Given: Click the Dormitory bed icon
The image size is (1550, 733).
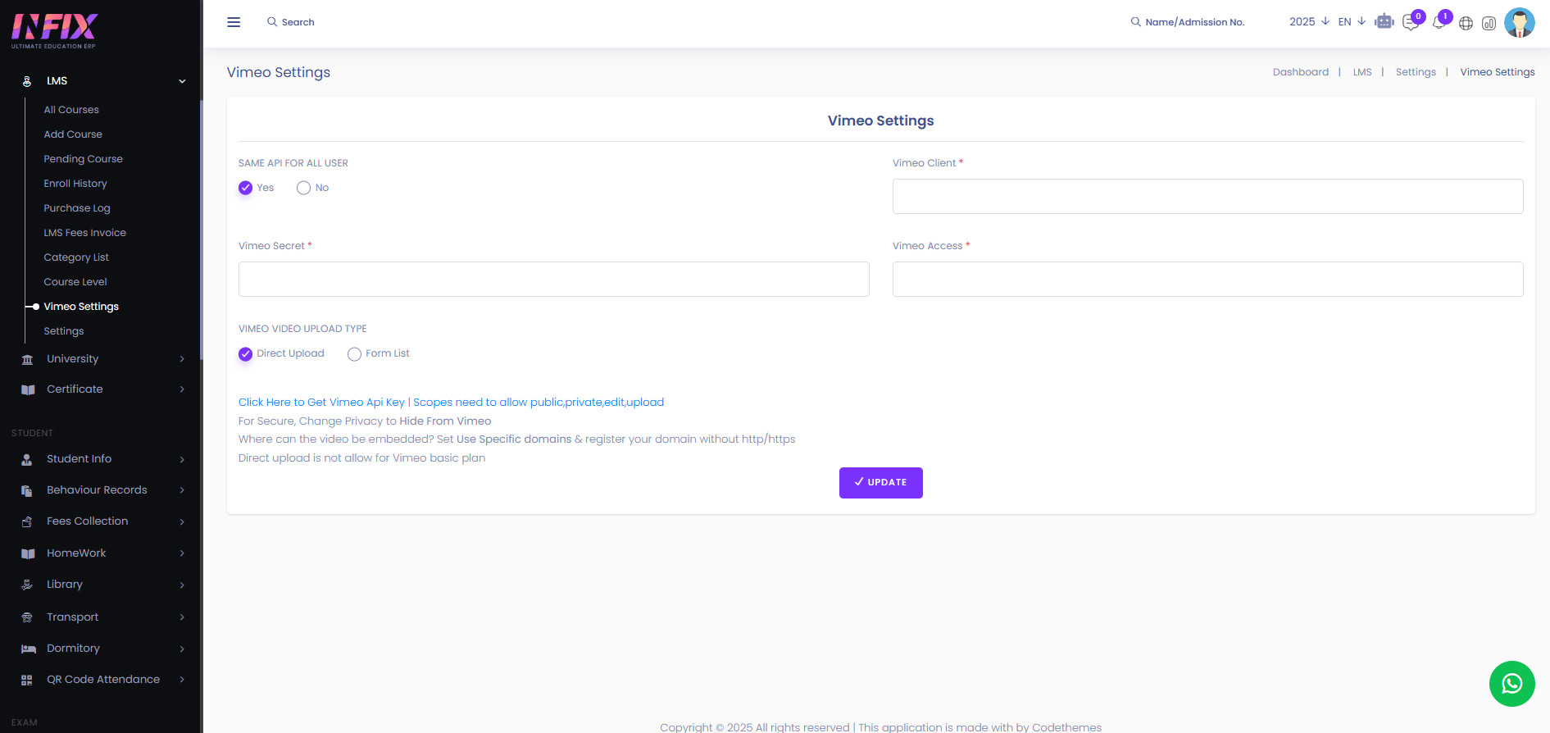Looking at the screenshot, I should pyautogui.click(x=29, y=649).
